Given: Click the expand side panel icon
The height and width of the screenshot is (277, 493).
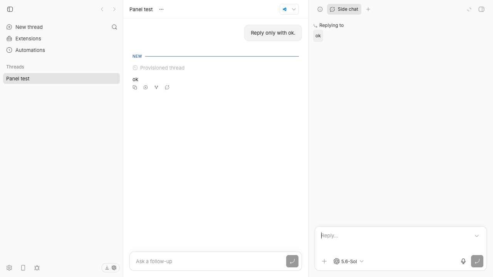Looking at the screenshot, I should (469, 9).
